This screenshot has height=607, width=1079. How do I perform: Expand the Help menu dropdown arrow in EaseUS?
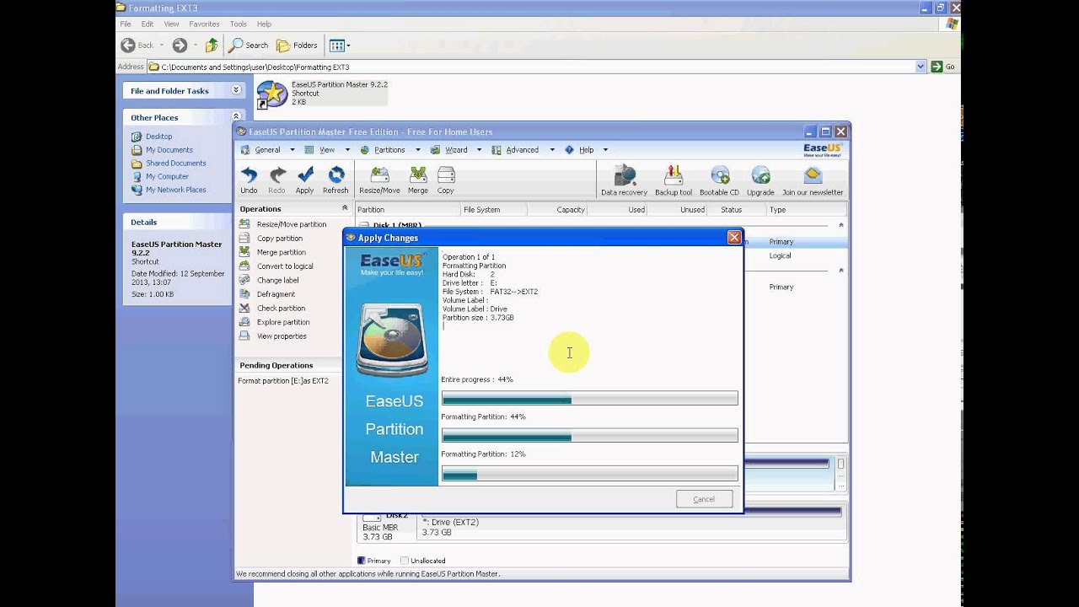[x=605, y=150]
